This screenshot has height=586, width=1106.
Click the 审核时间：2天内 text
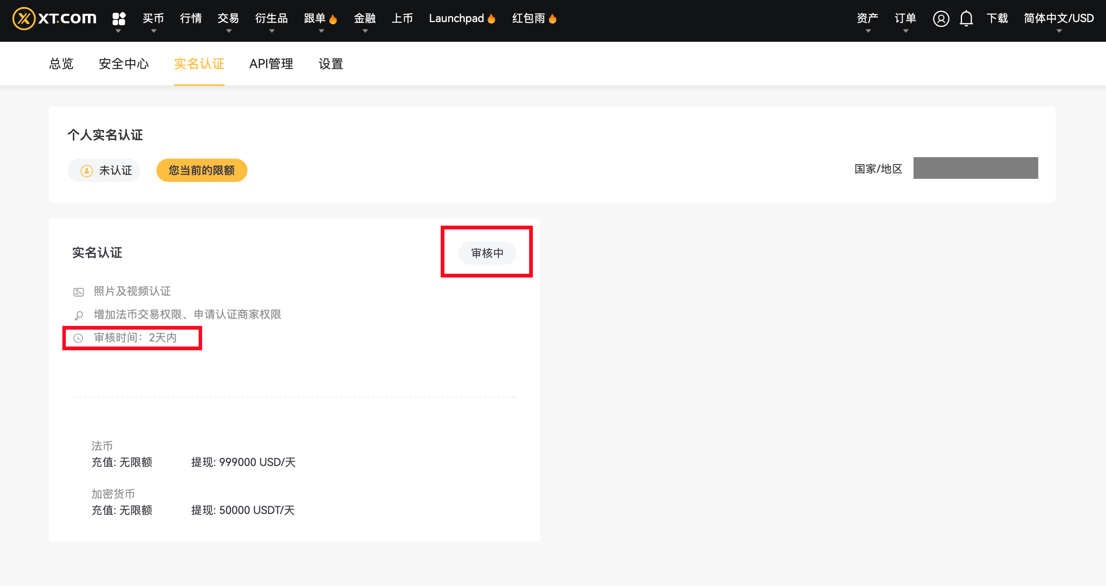(135, 338)
